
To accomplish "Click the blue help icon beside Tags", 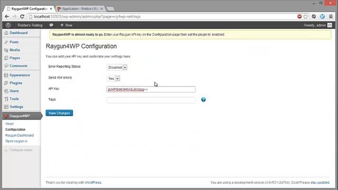I will (x=203, y=100).
